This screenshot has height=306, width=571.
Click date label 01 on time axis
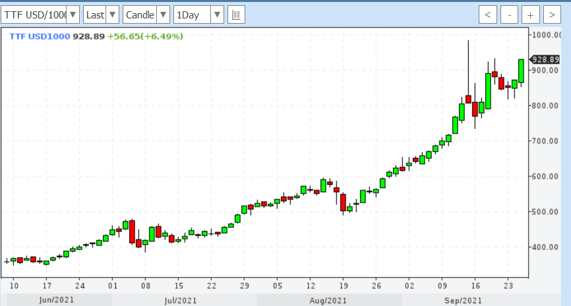[113, 286]
